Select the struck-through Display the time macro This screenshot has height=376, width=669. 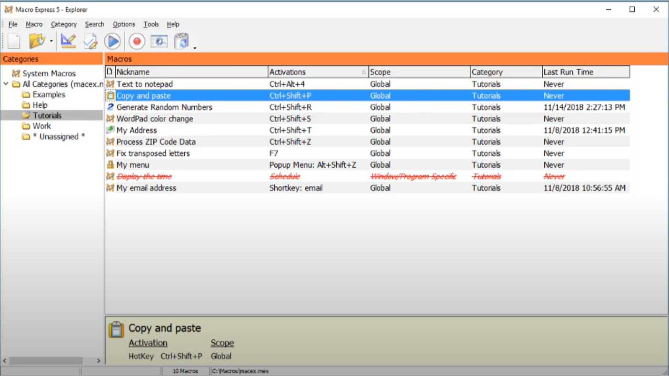tap(144, 176)
